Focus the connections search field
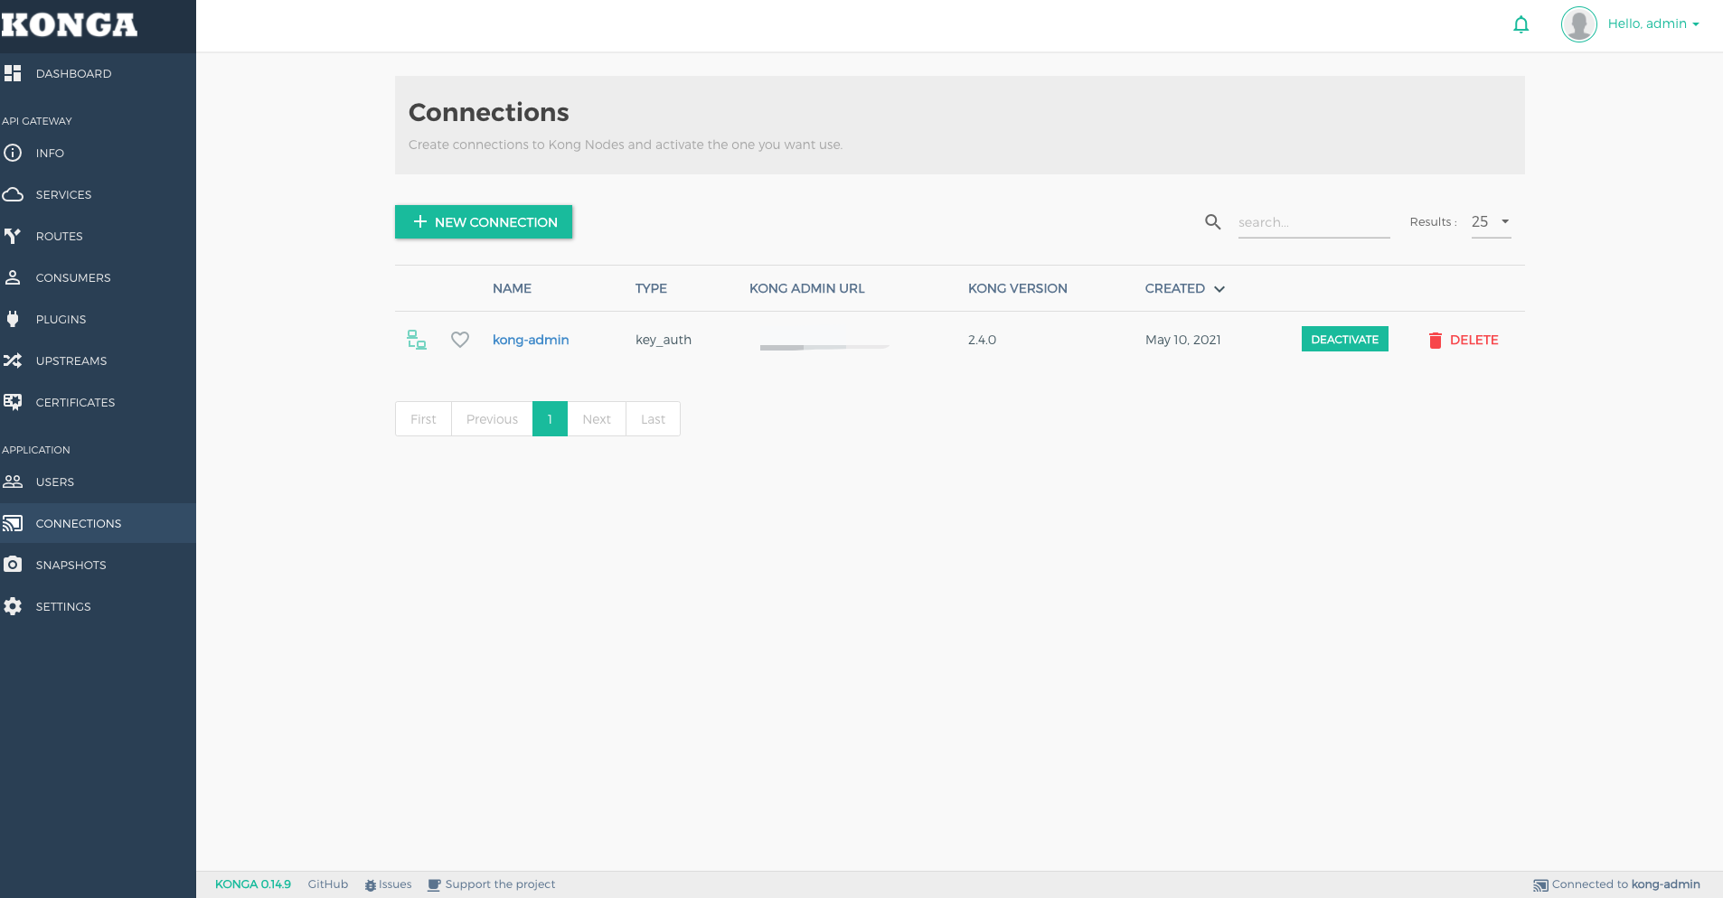 (1313, 222)
